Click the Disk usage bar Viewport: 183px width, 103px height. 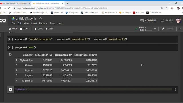tap(148, 30)
